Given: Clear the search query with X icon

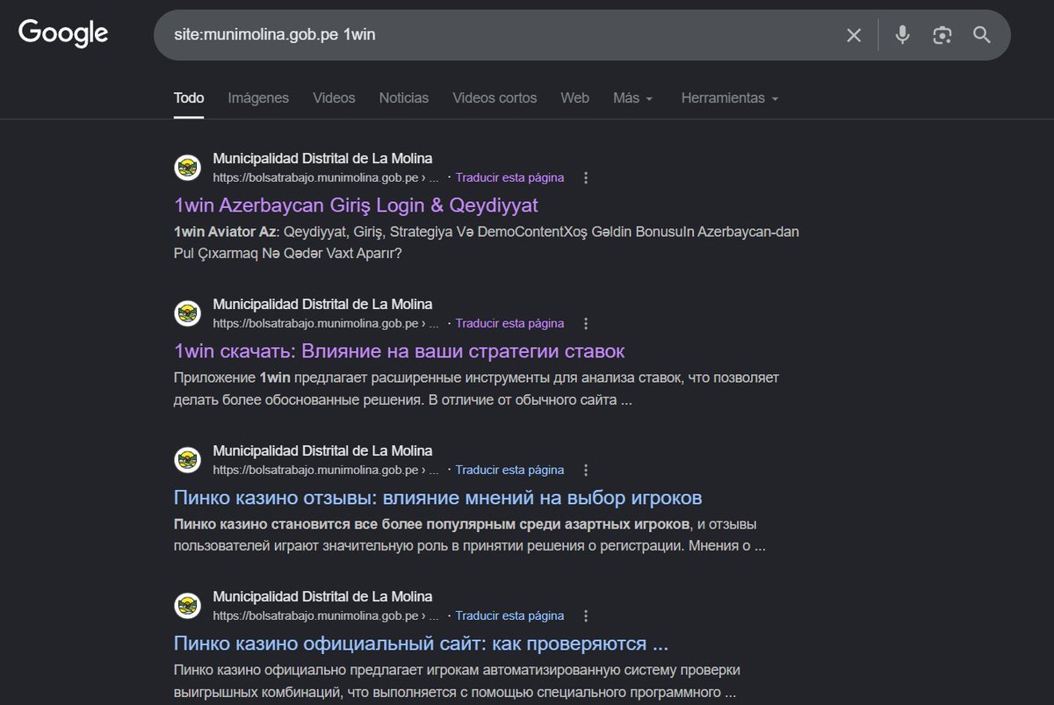Looking at the screenshot, I should pyautogui.click(x=854, y=35).
